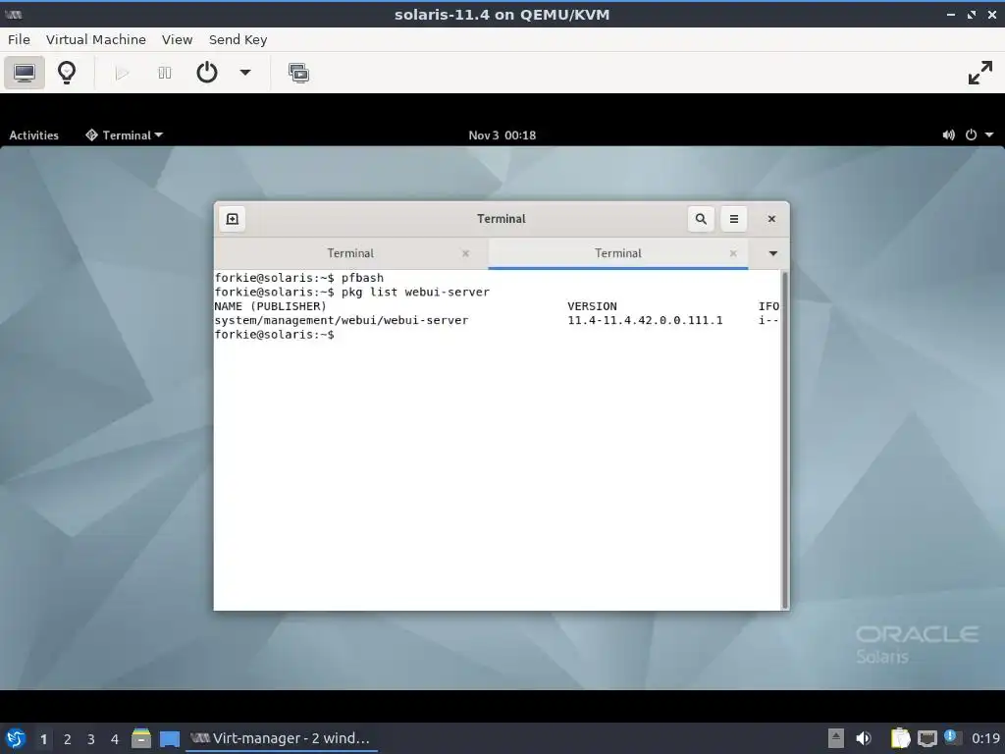This screenshot has width=1005, height=754.
Task: Click Virt-manager taskbar window entry
Action: coord(281,738)
